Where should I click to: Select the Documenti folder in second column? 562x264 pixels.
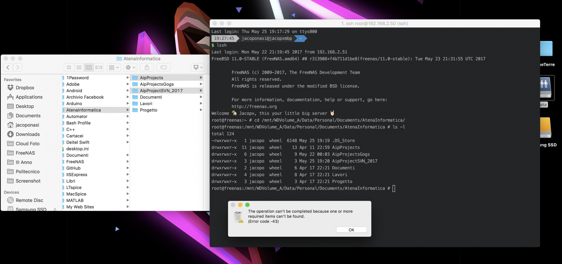[x=167, y=97]
